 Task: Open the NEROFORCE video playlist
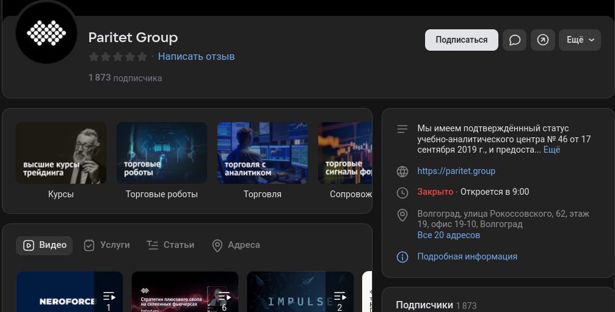point(70,292)
